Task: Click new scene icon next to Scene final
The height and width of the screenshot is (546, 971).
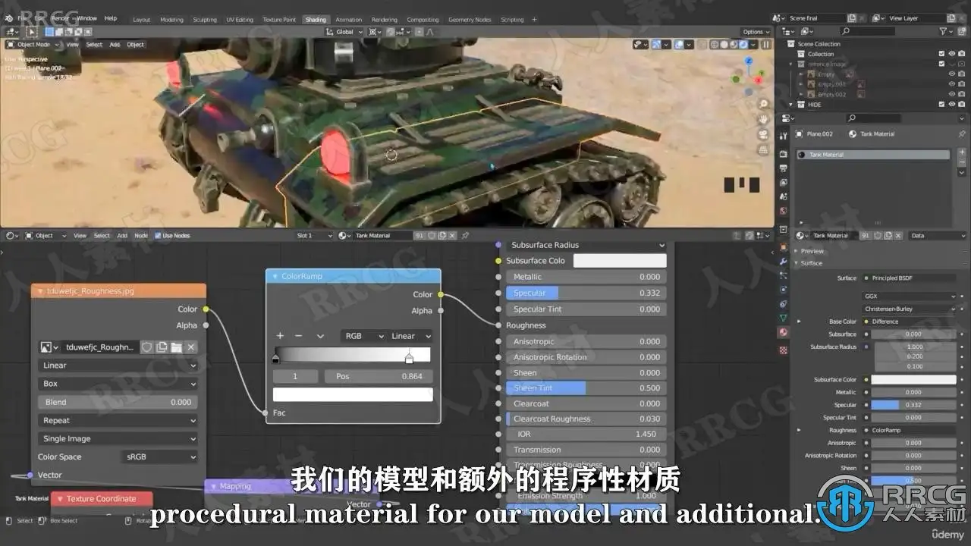Action: (852, 18)
